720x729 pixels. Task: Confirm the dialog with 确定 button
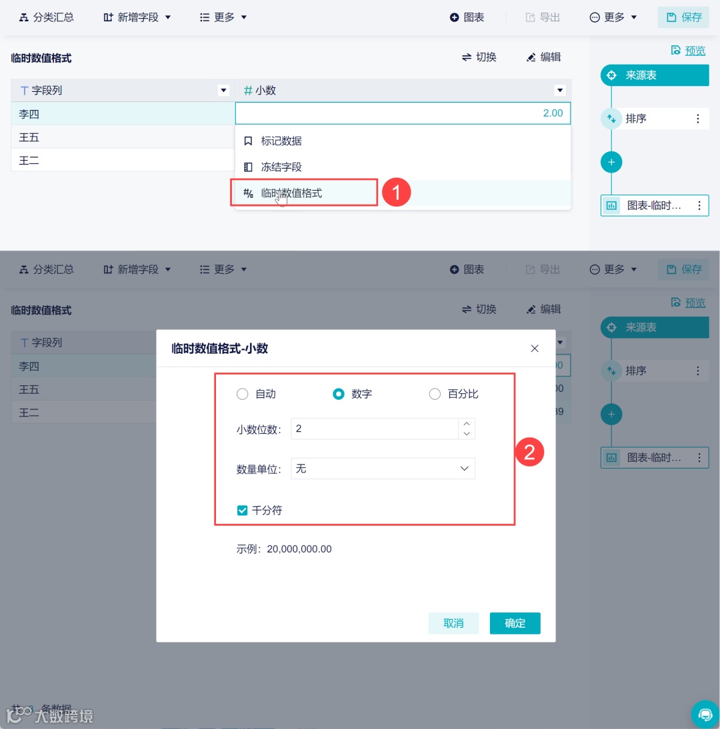point(515,623)
